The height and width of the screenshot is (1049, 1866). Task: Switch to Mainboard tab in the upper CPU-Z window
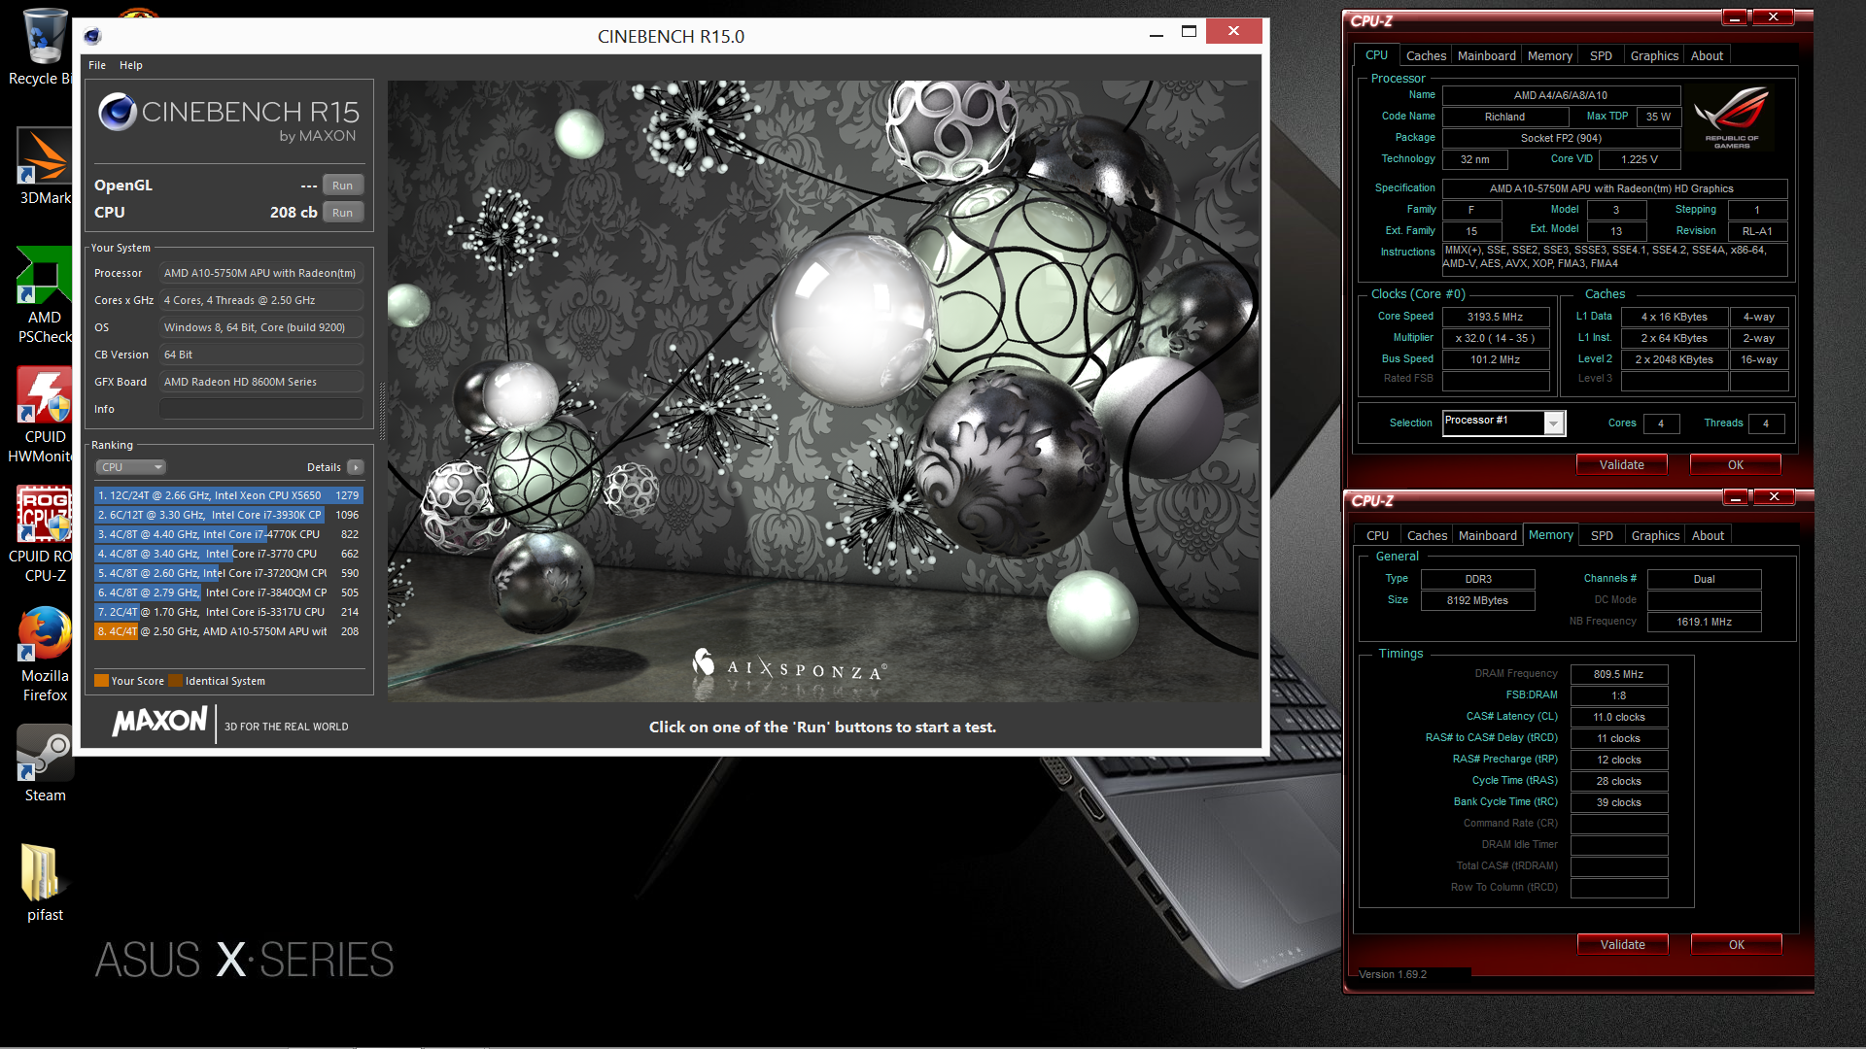pyautogui.click(x=1486, y=56)
